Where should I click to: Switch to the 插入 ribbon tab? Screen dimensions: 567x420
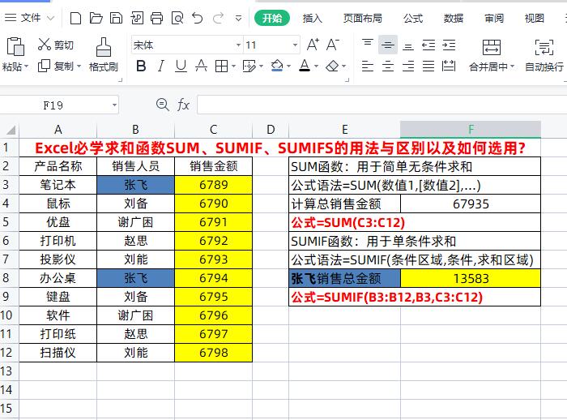tap(313, 18)
